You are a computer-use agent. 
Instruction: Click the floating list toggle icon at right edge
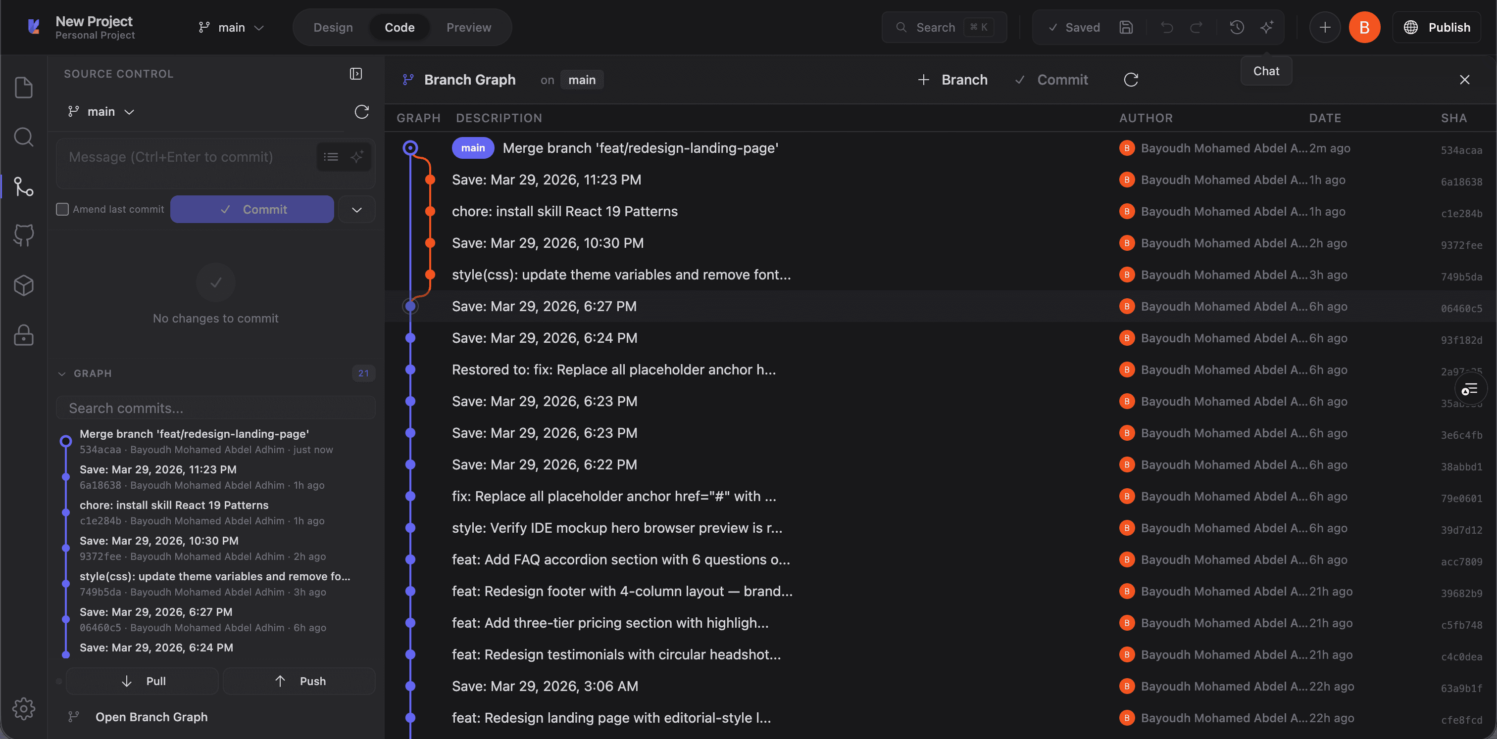(x=1470, y=389)
